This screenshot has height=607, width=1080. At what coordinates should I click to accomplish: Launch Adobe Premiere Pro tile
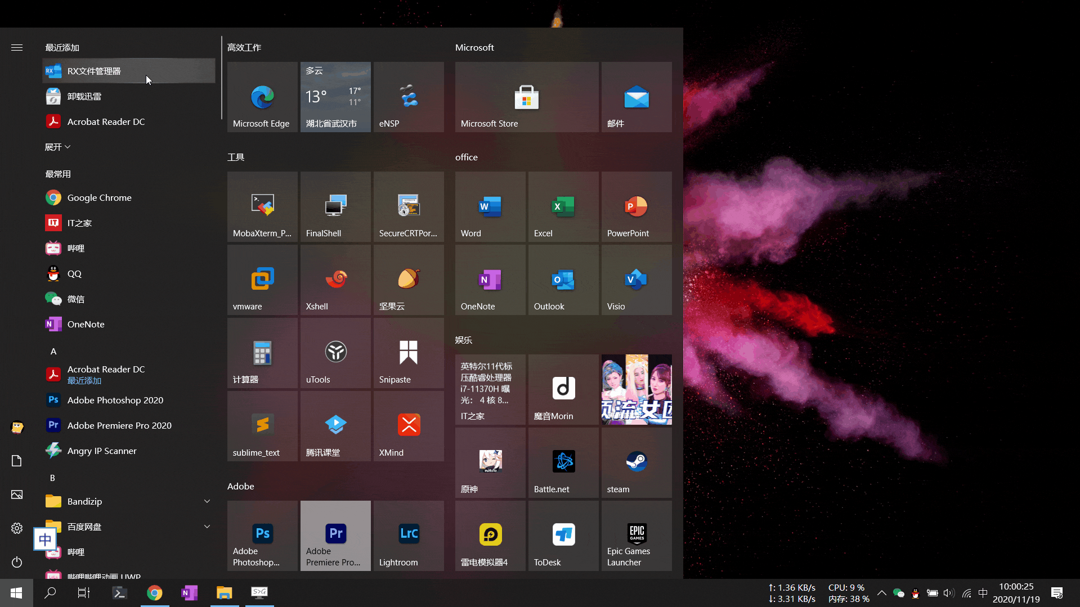(x=335, y=536)
